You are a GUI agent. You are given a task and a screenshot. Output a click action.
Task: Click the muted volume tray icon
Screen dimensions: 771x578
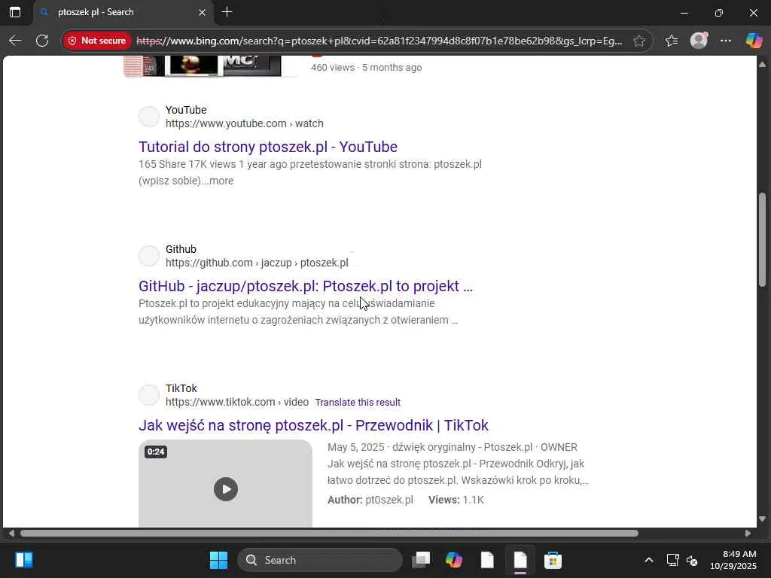point(693,560)
